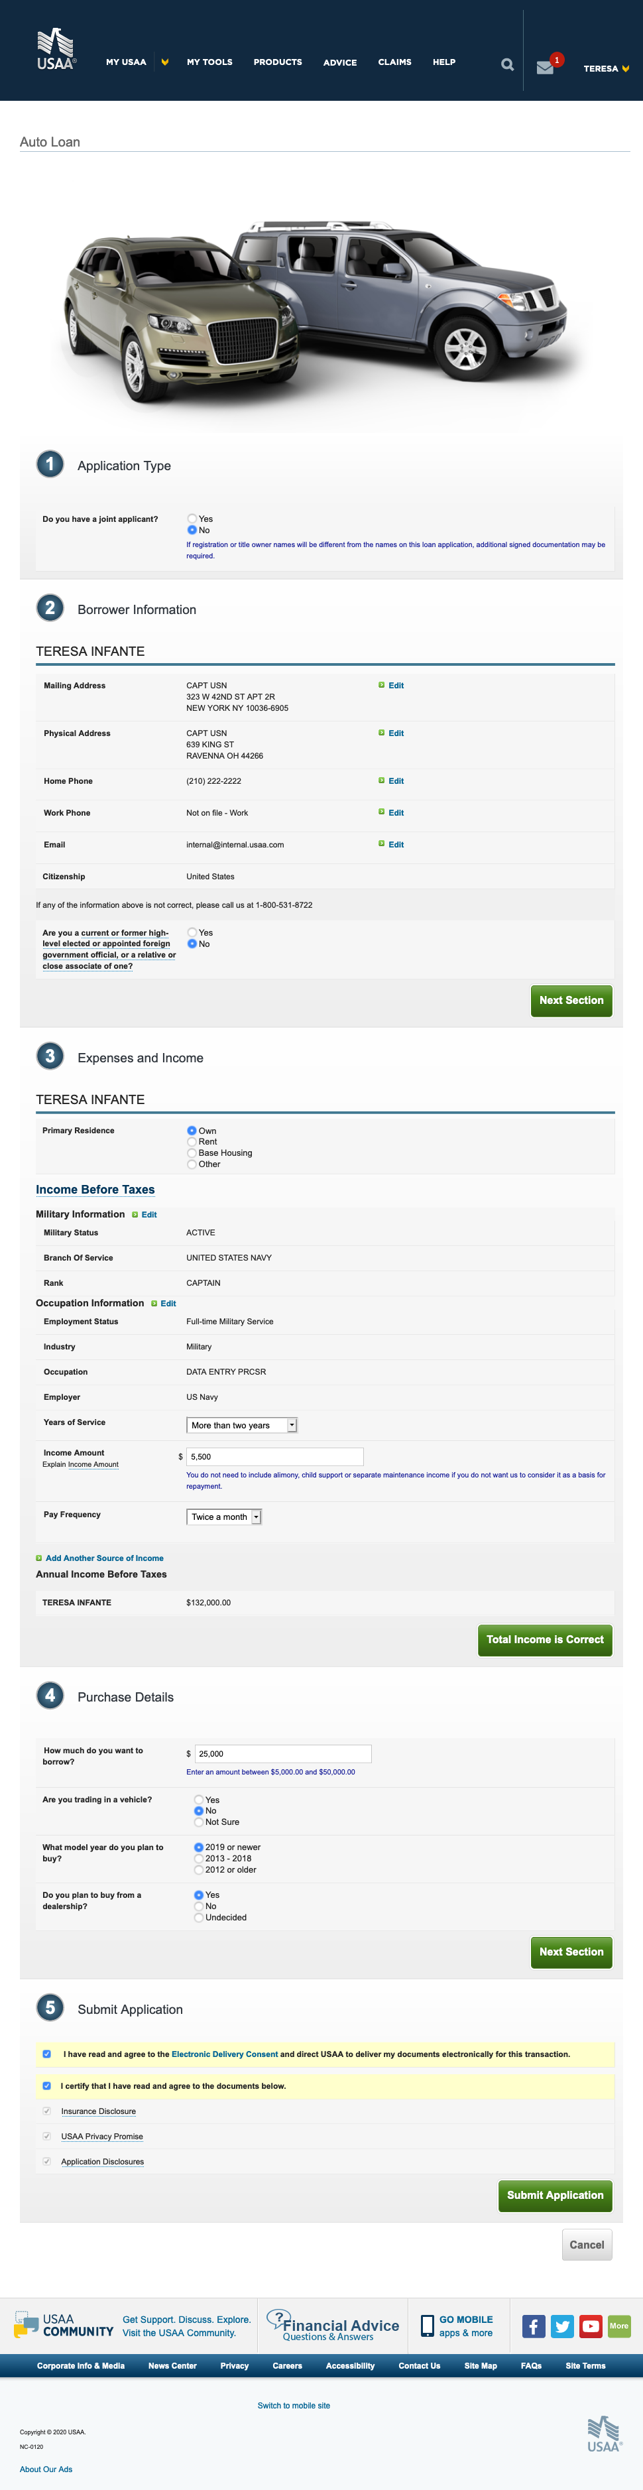Select Rent as primary residence

pos(192,1142)
